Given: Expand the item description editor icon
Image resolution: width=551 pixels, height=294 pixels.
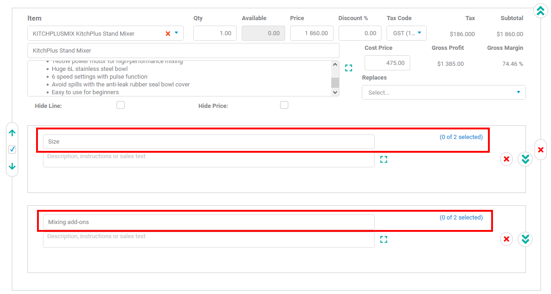Looking at the screenshot, I should [x=349, y=68].
